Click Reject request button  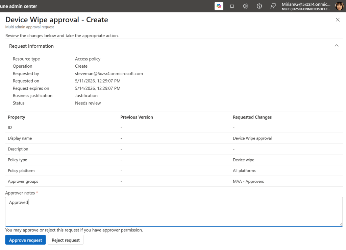66,240
